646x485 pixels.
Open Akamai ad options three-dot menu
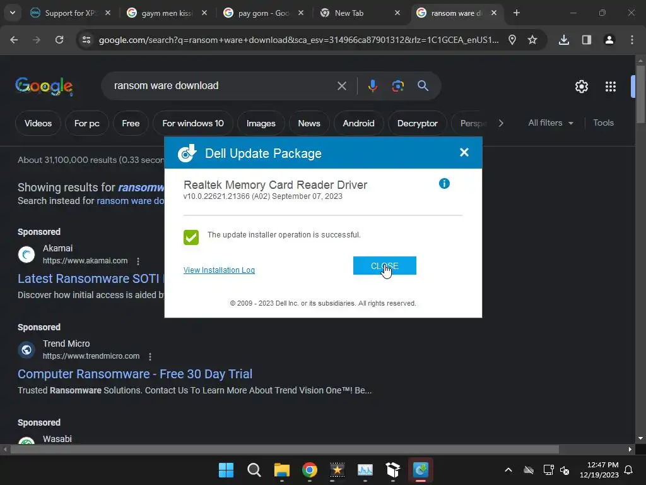[138, 261]
